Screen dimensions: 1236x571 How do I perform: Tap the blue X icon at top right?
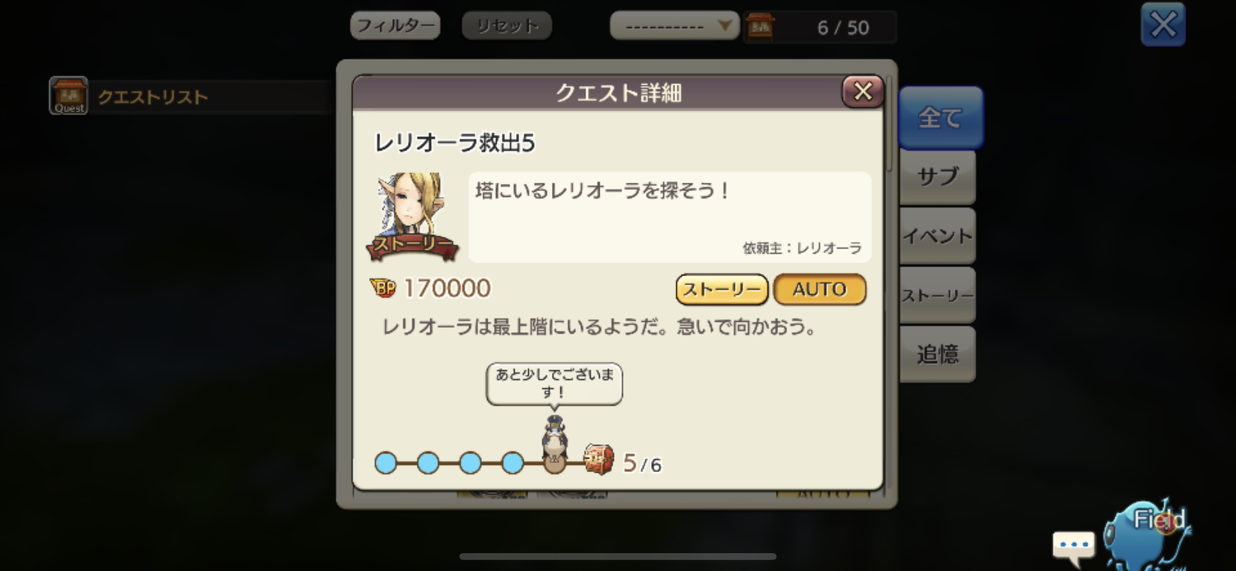(1163, 25)
